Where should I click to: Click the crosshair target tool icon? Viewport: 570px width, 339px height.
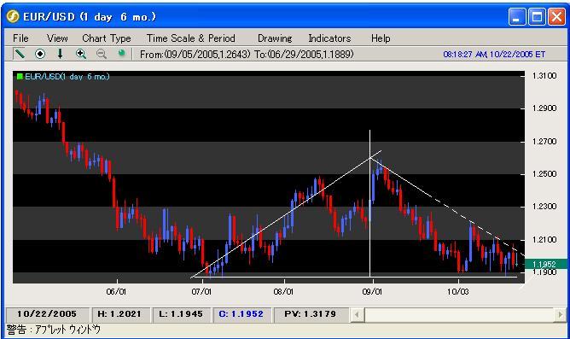tap(40, 54)
